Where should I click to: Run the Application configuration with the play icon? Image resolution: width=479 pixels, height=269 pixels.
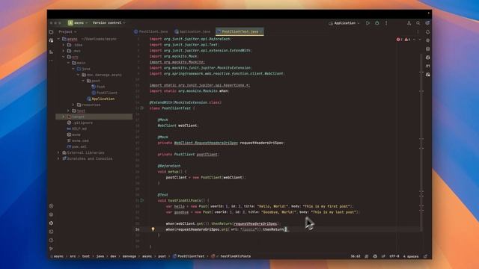pos(367,23)
